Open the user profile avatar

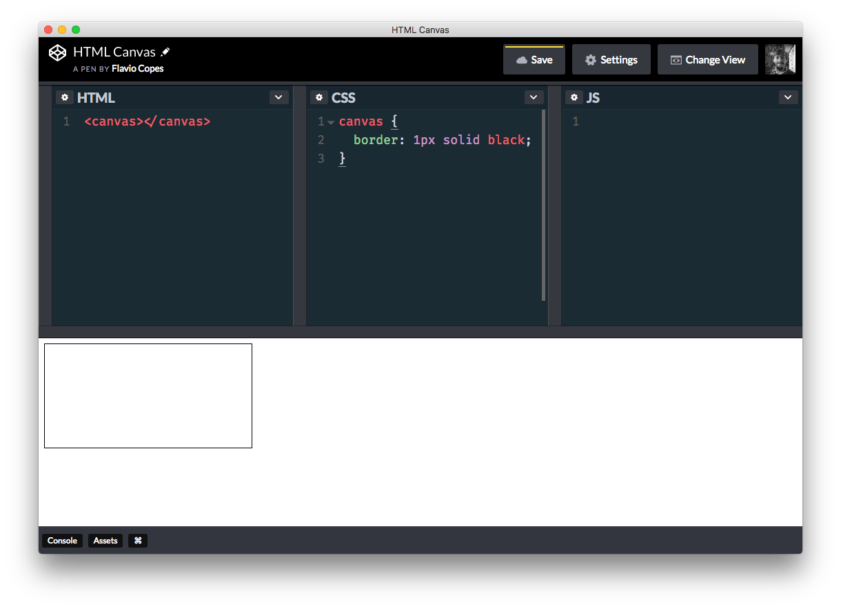tap(780, 59)
